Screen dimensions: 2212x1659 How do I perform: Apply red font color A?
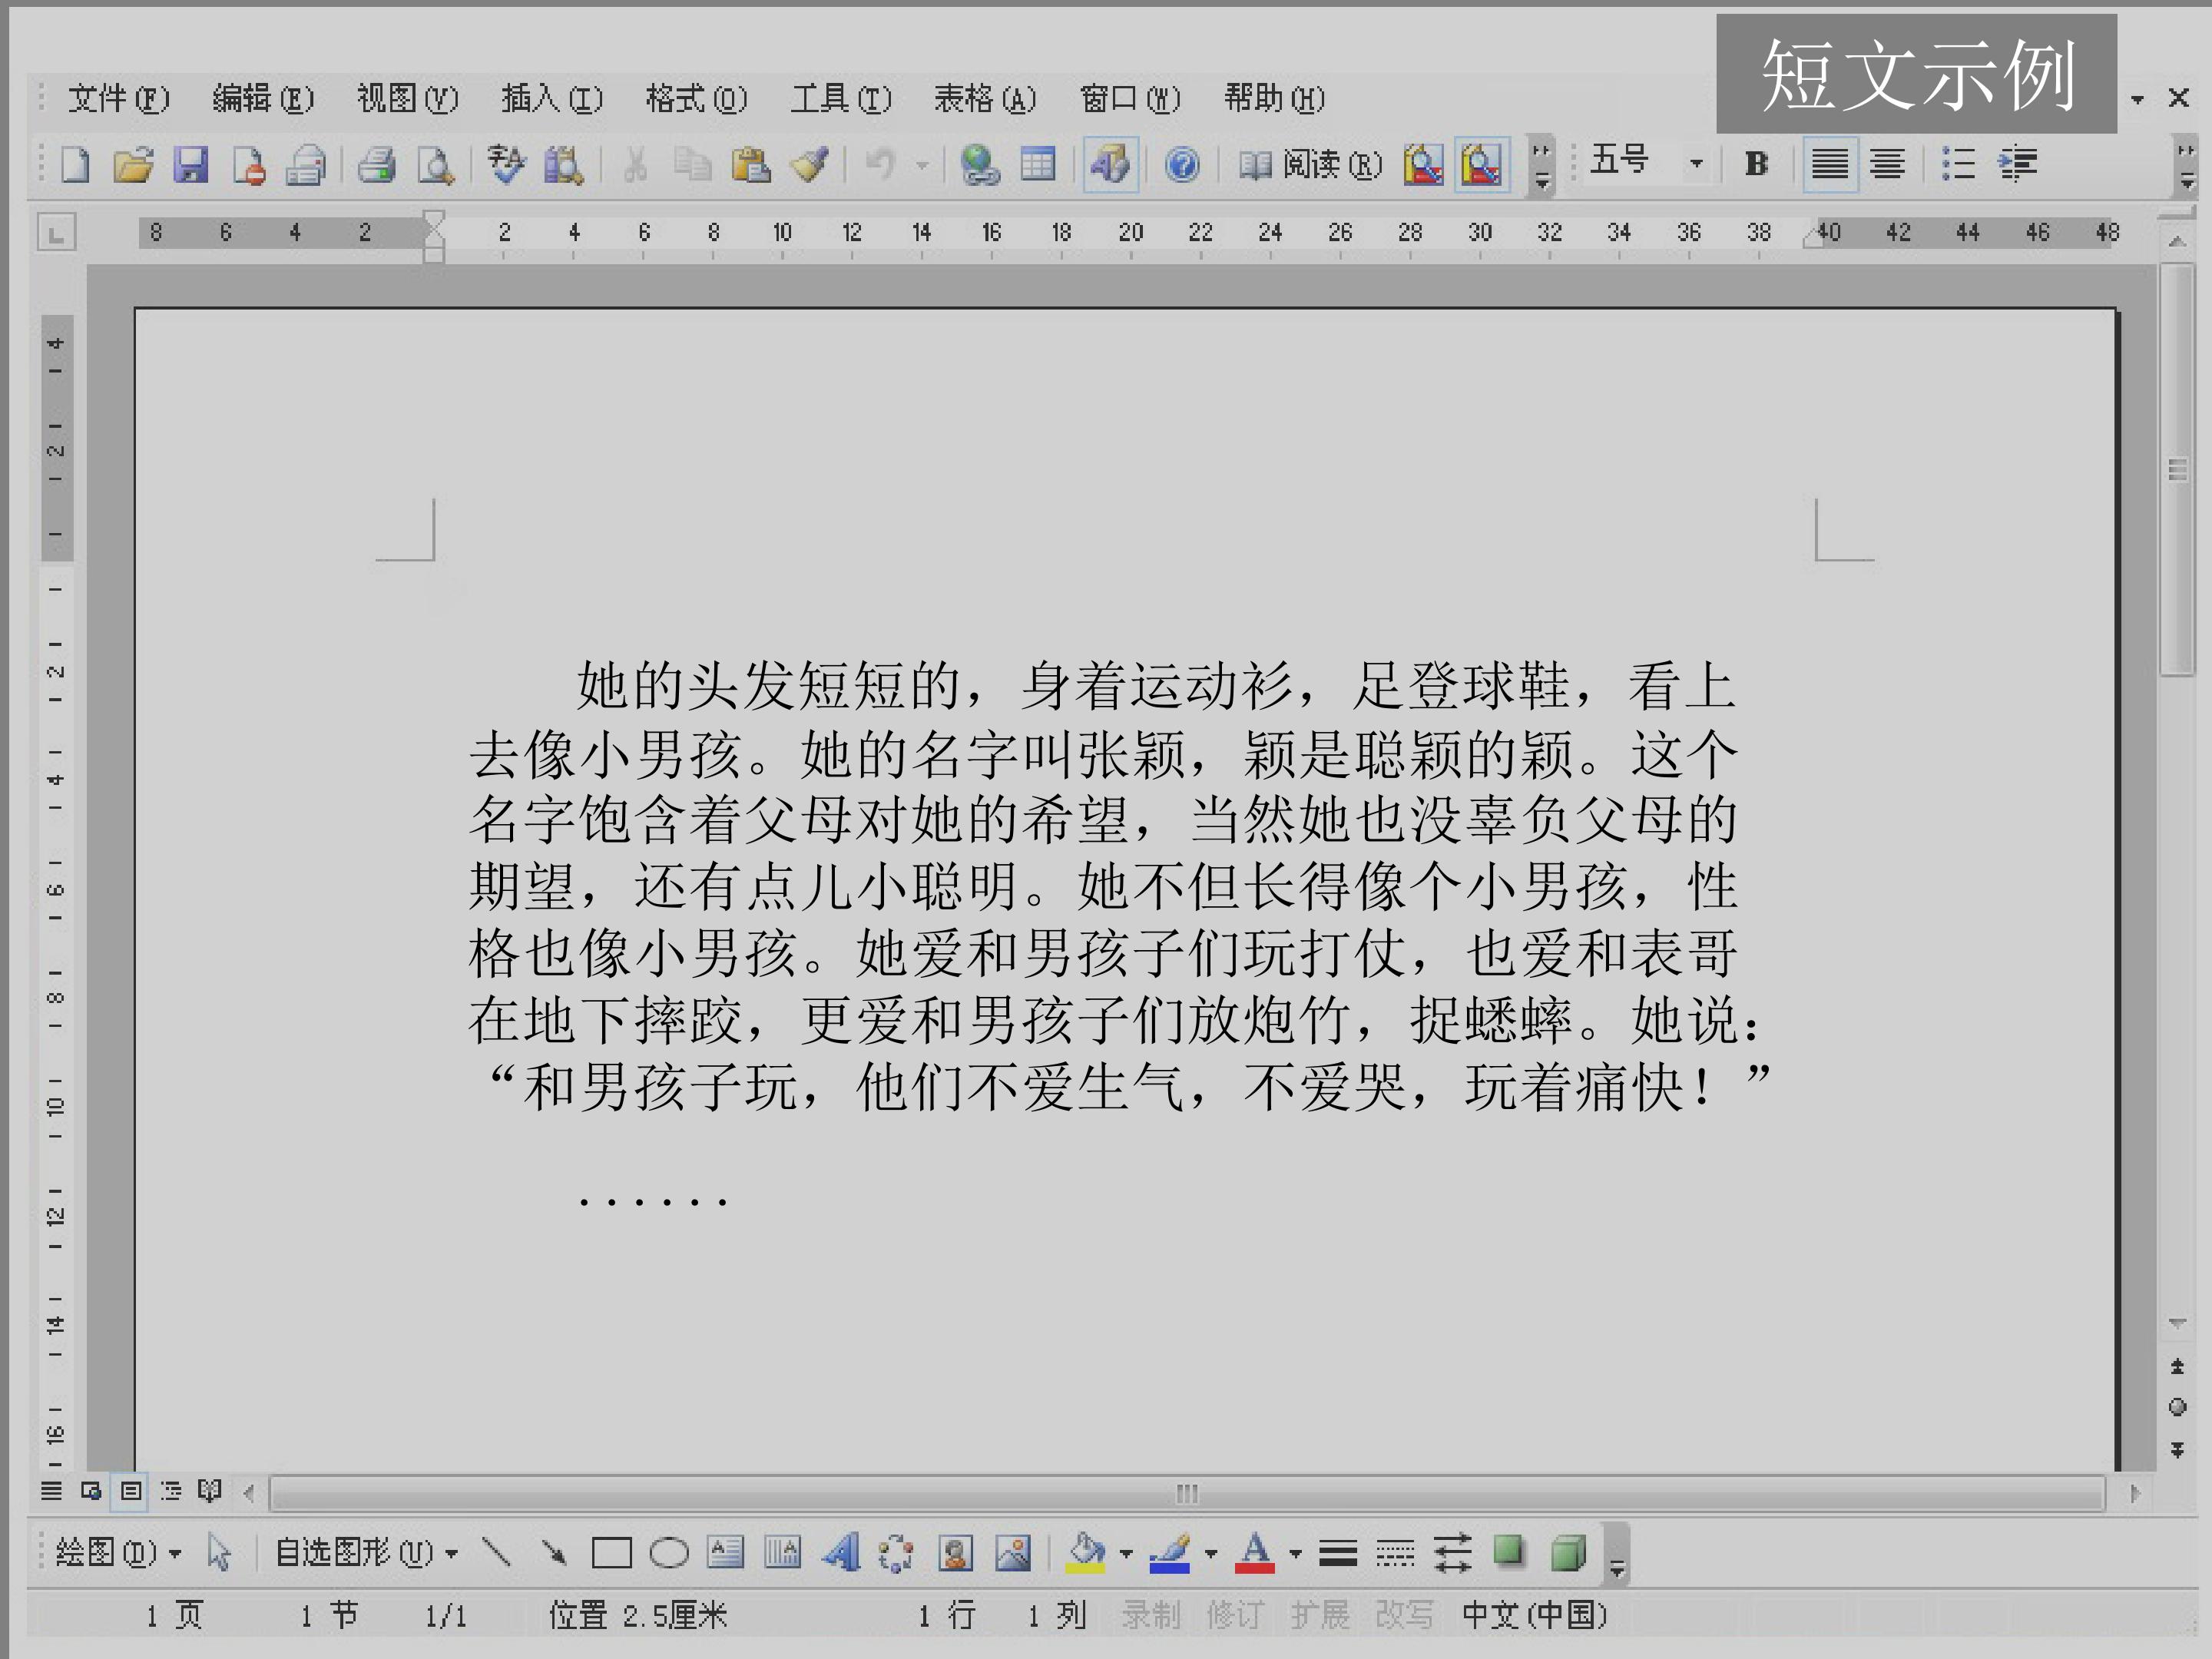pos(1255,1552)
